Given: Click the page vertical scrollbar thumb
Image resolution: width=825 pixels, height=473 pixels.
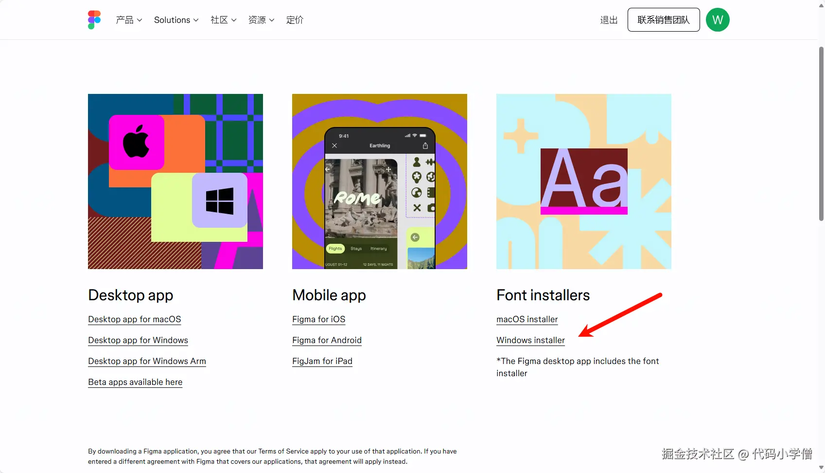Looking at the screenshot, I should 821,134.
